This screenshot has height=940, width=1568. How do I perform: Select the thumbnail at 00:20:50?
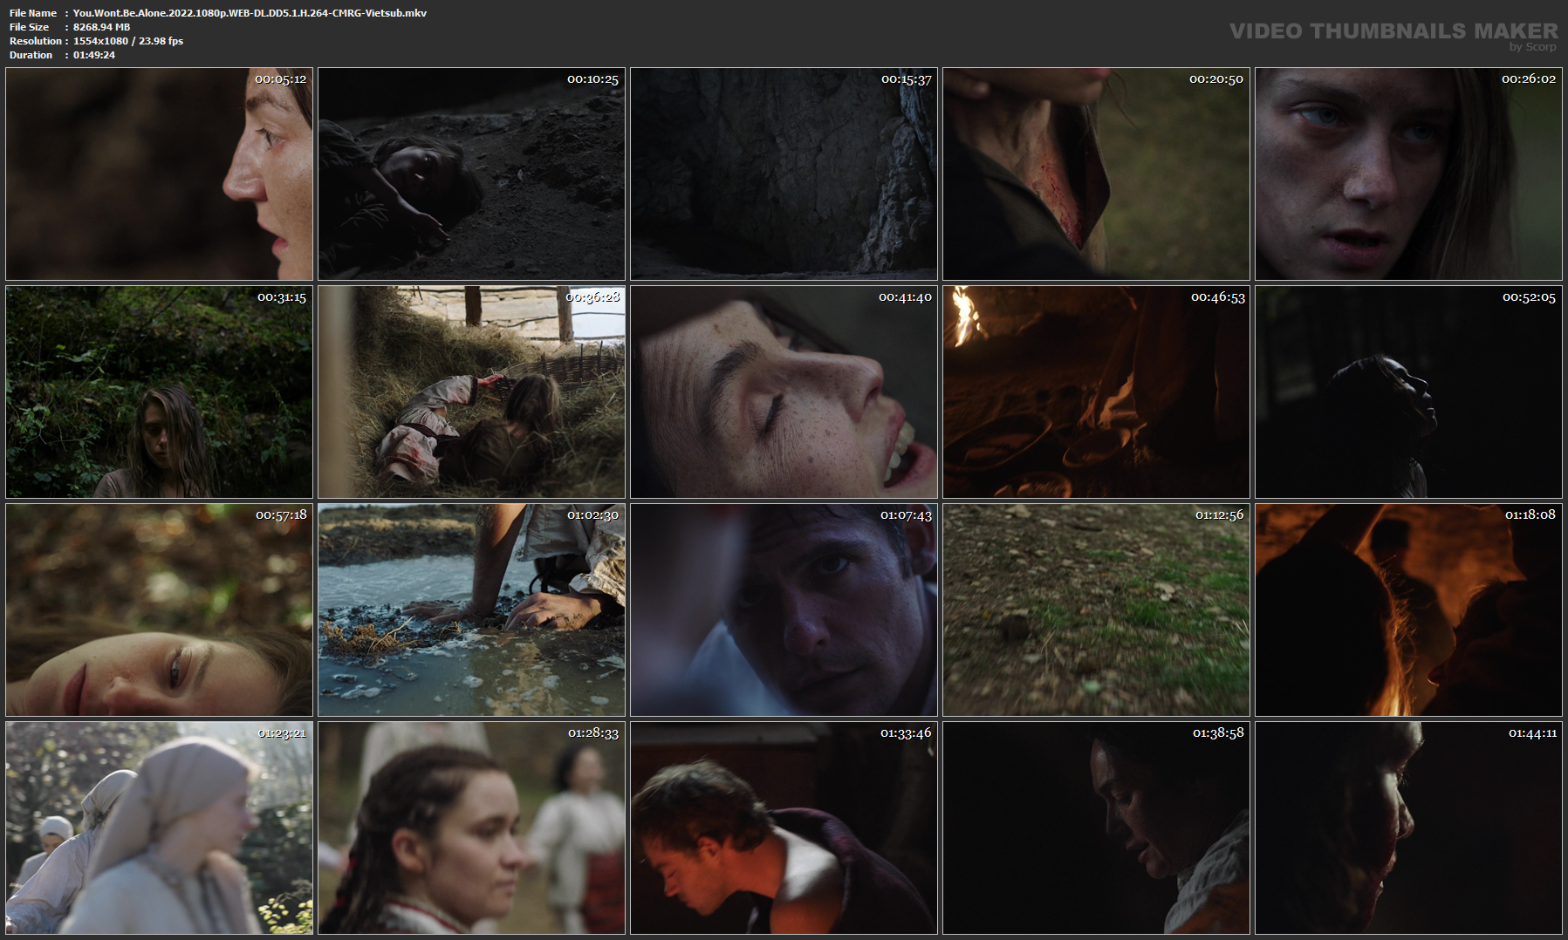pyautogui.click(x=1096, y=174)
